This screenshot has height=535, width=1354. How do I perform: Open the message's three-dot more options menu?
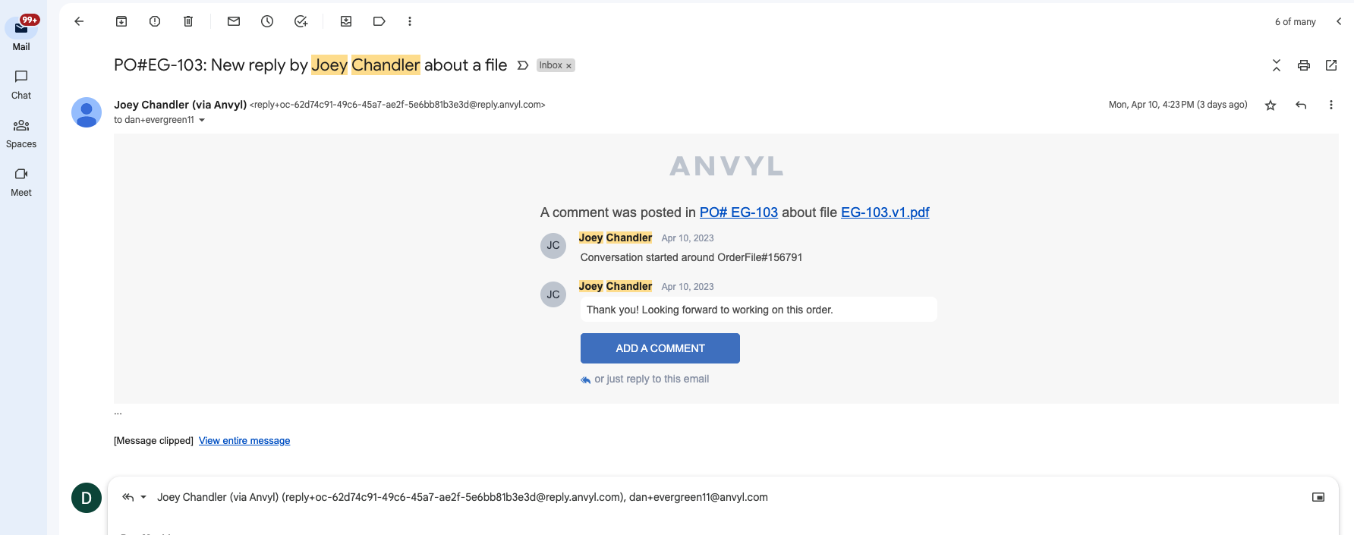coord(1330,105)
